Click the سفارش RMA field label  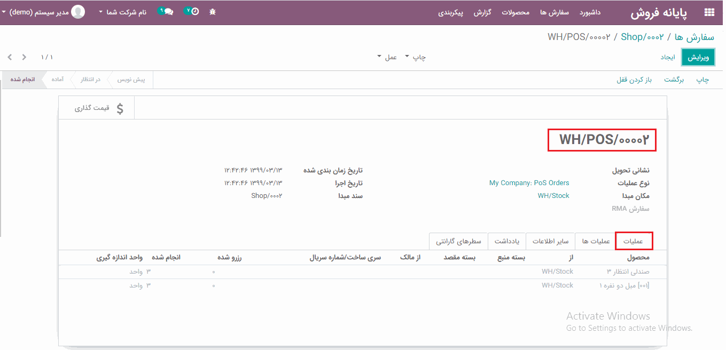pyautogui.click(x=630, y=209)
